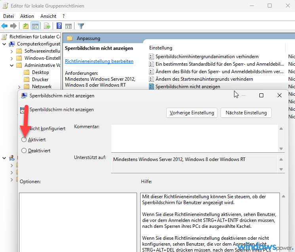Click the Desktop folder icon in tree
295x252 pixels.
click(x=27, y=72)
